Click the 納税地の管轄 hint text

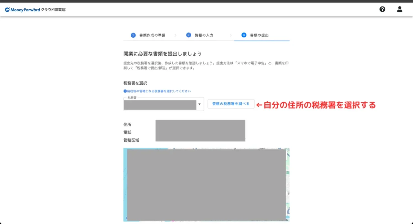pyautogui.click(x=159, y=91)
